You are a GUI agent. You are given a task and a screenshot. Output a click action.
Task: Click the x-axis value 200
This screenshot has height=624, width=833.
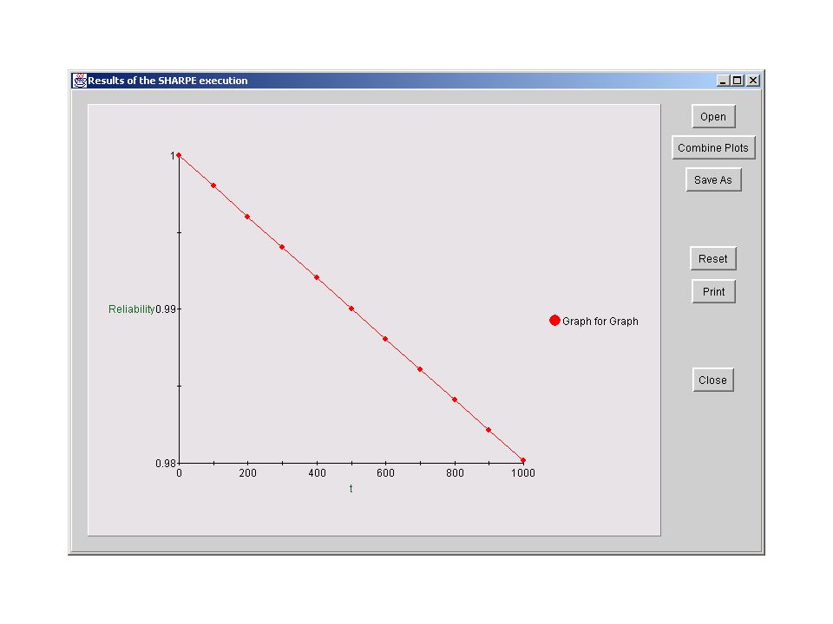(x=247, y=473)
